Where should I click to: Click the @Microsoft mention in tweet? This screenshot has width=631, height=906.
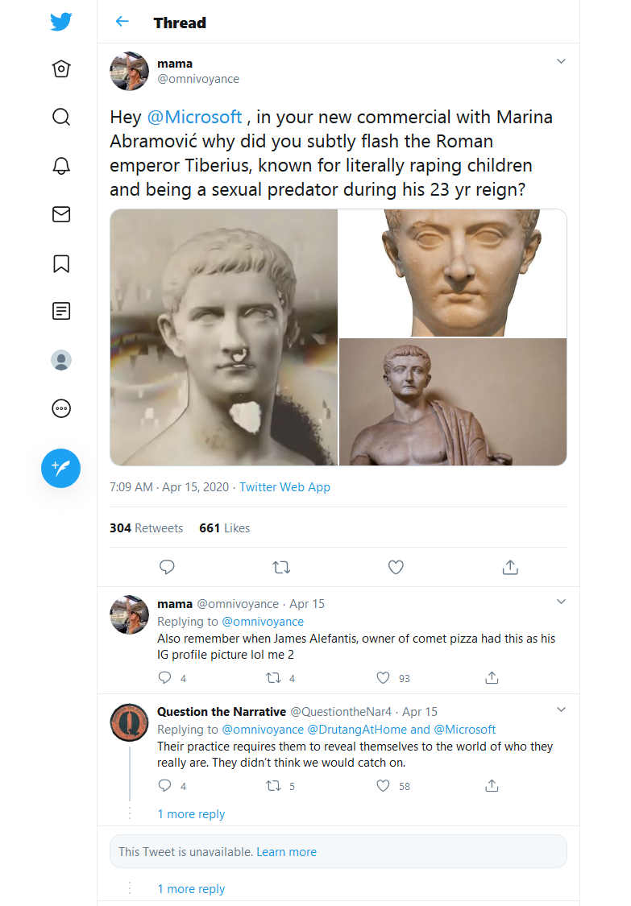click(x=194, y=118)
